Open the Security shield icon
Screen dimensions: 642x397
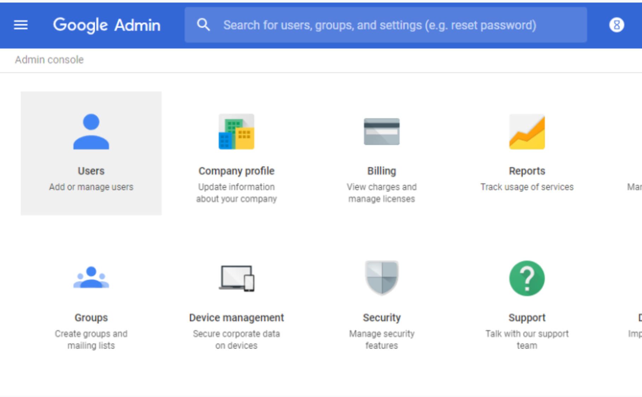382,278
